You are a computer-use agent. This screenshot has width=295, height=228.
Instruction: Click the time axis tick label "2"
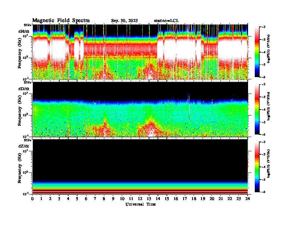point(50,199)
